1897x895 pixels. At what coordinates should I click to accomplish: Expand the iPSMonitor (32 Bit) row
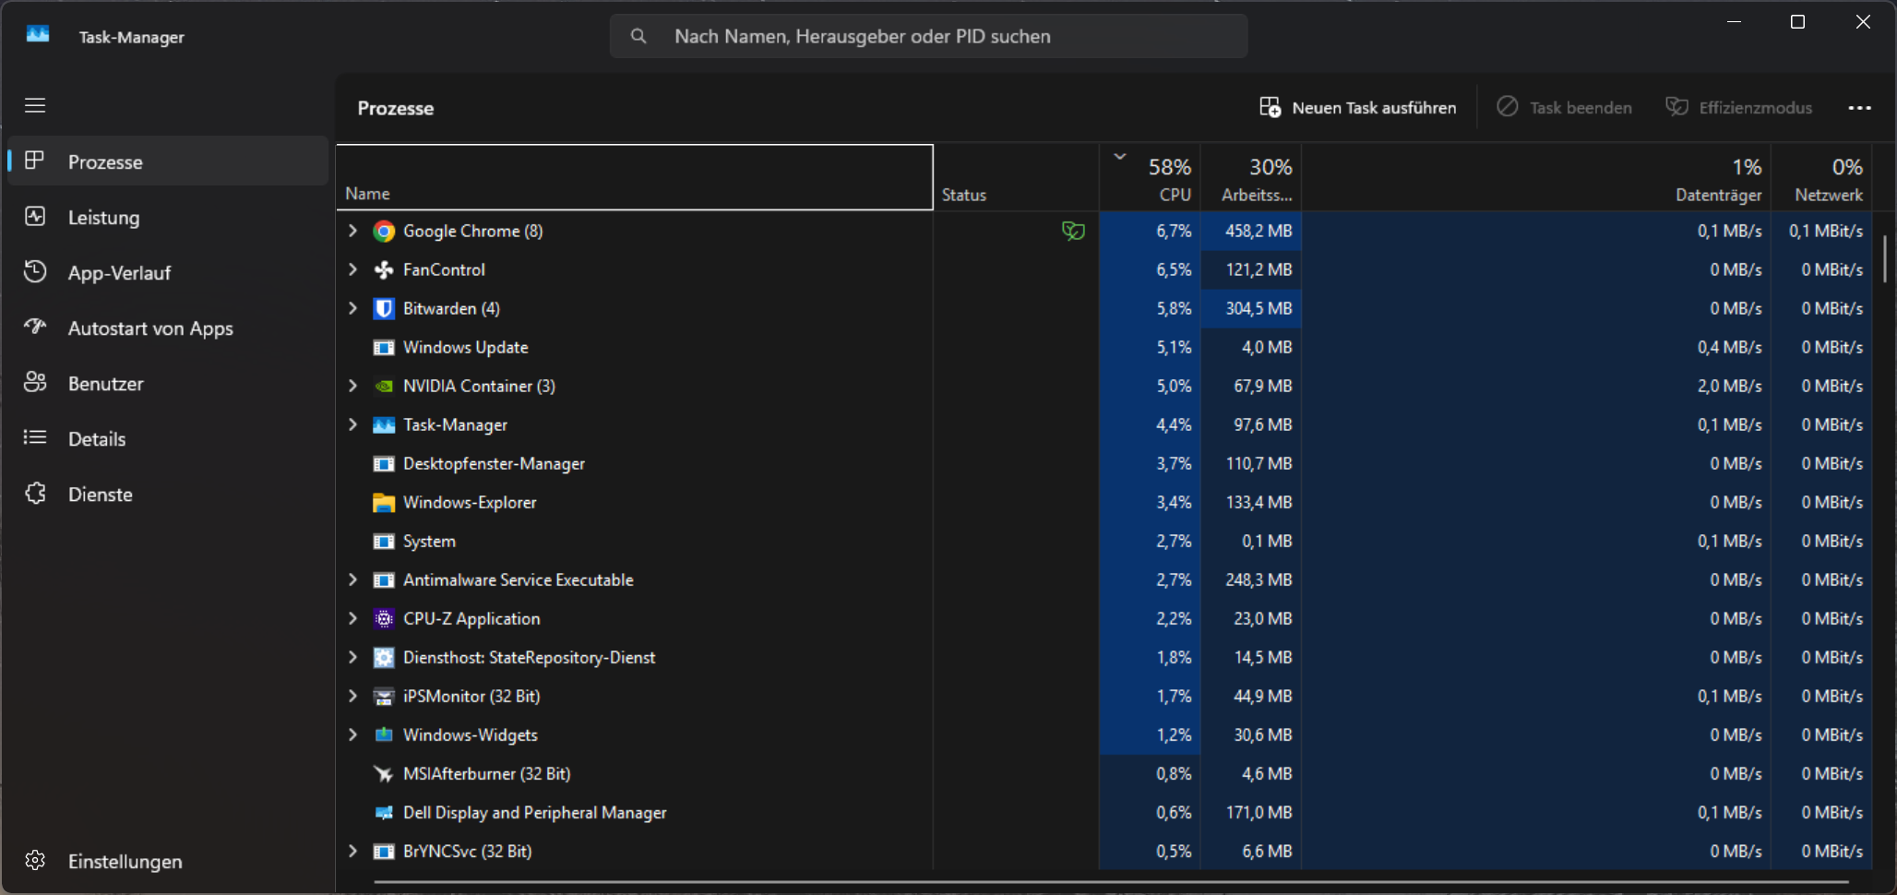[x=352, y=696]
